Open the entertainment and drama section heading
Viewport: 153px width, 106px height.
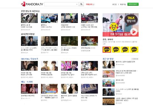click(27, 82)
